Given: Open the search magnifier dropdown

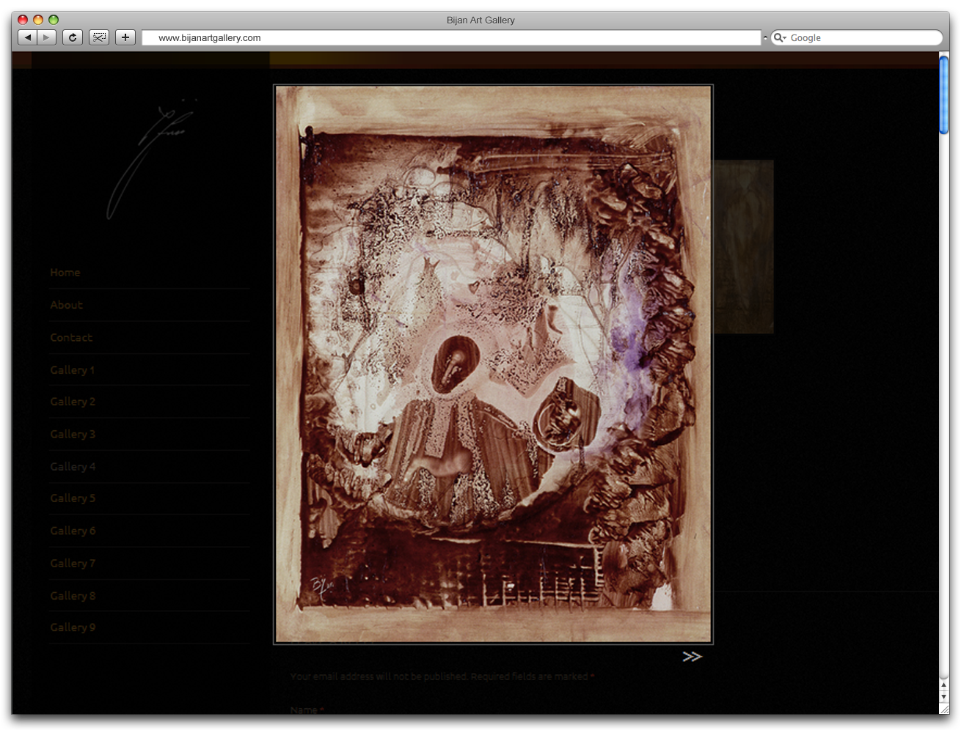Looking at the screenshot, I should [780, 37].
